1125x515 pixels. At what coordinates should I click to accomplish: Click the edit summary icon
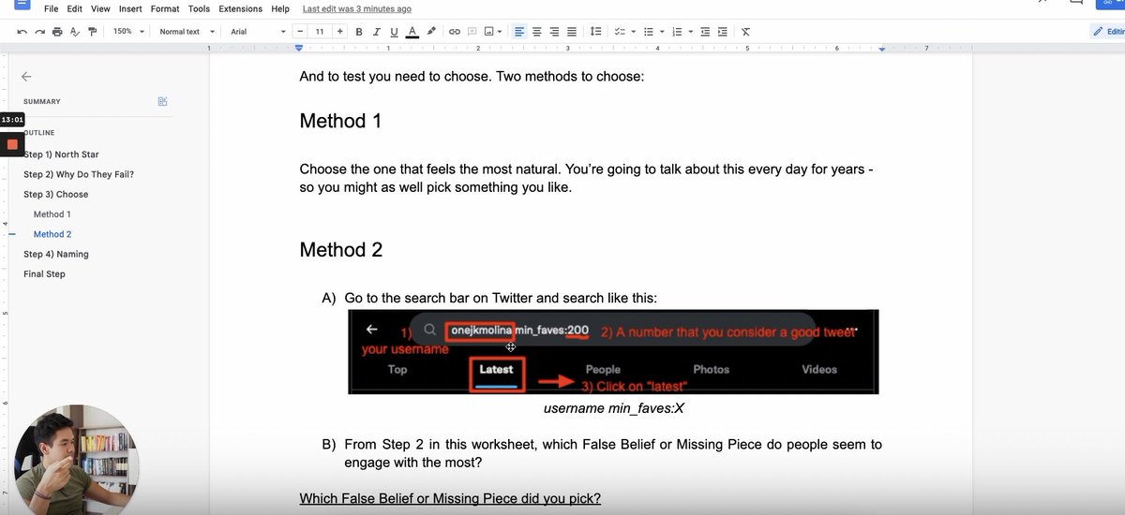pos(163,101)
